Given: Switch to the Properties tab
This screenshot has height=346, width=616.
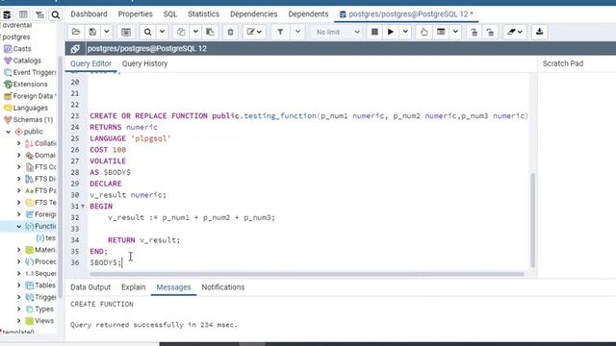Looking at the screenshot, I should pos(135,14).
